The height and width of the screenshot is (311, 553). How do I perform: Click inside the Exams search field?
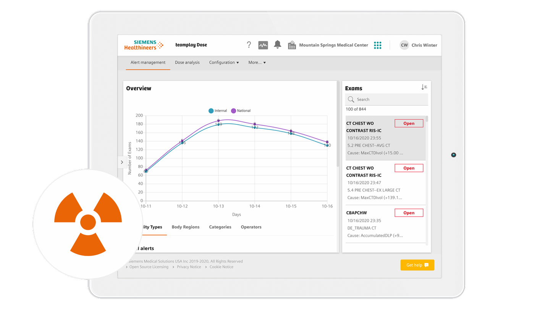point(386,99)
